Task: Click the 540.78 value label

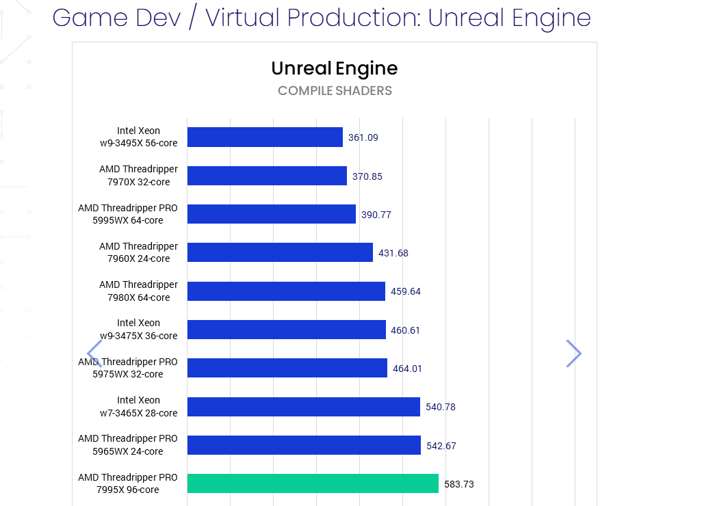Action: coord(441,407)
